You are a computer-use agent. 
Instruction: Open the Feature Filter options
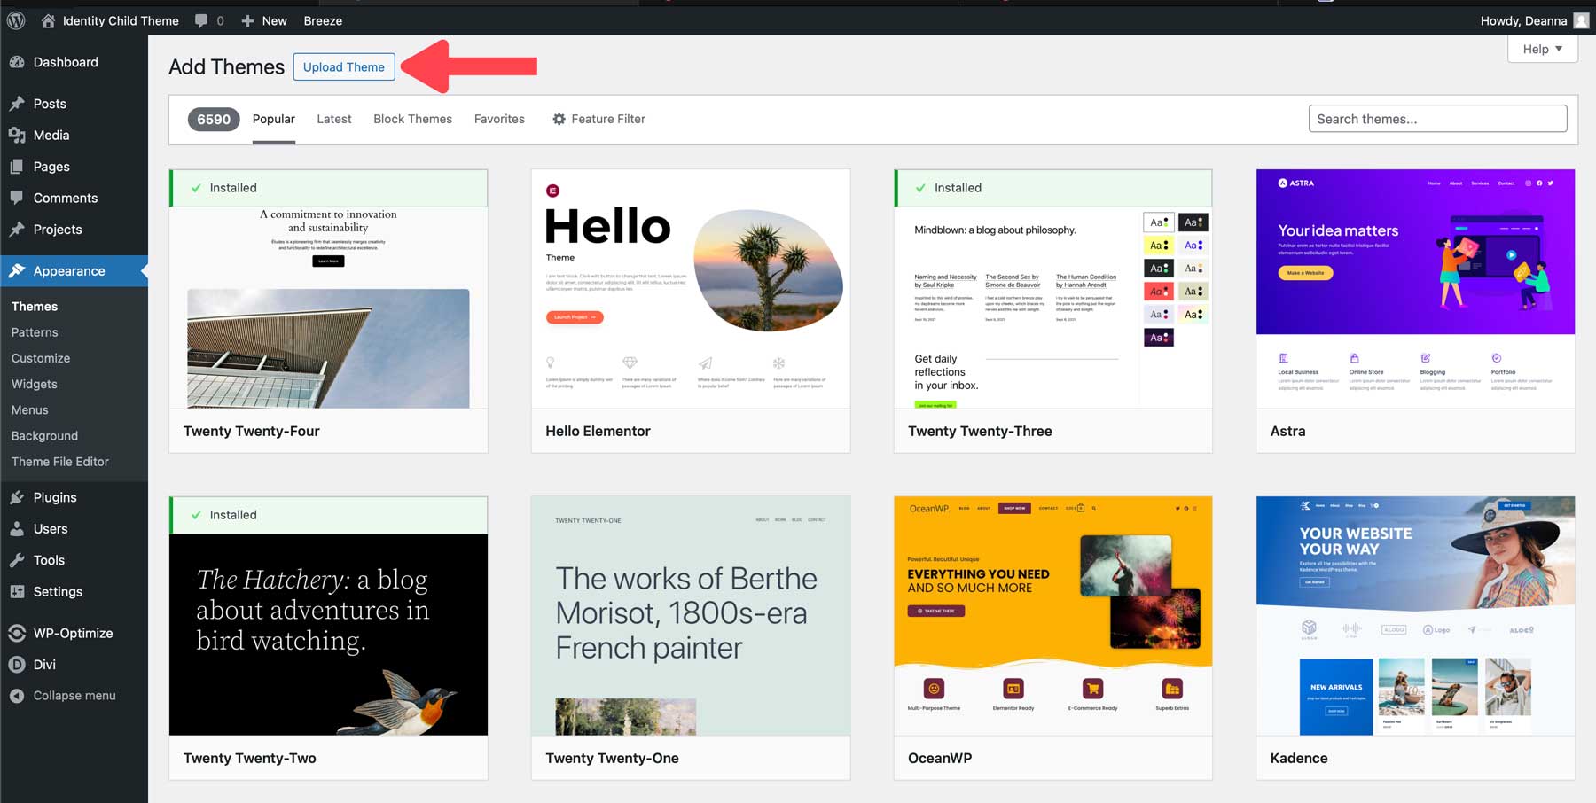(598, 118)
